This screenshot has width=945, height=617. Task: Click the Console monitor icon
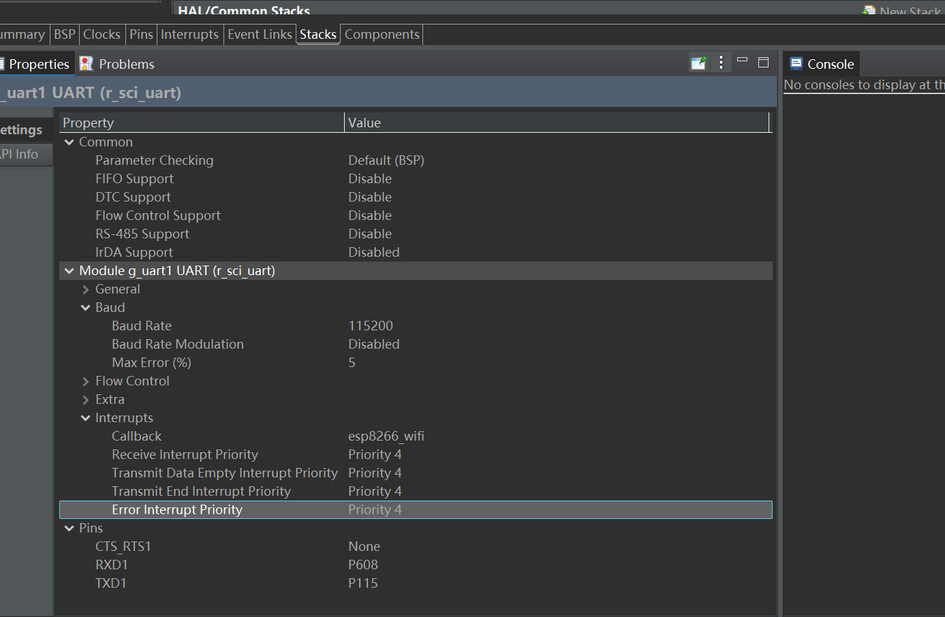796,64
